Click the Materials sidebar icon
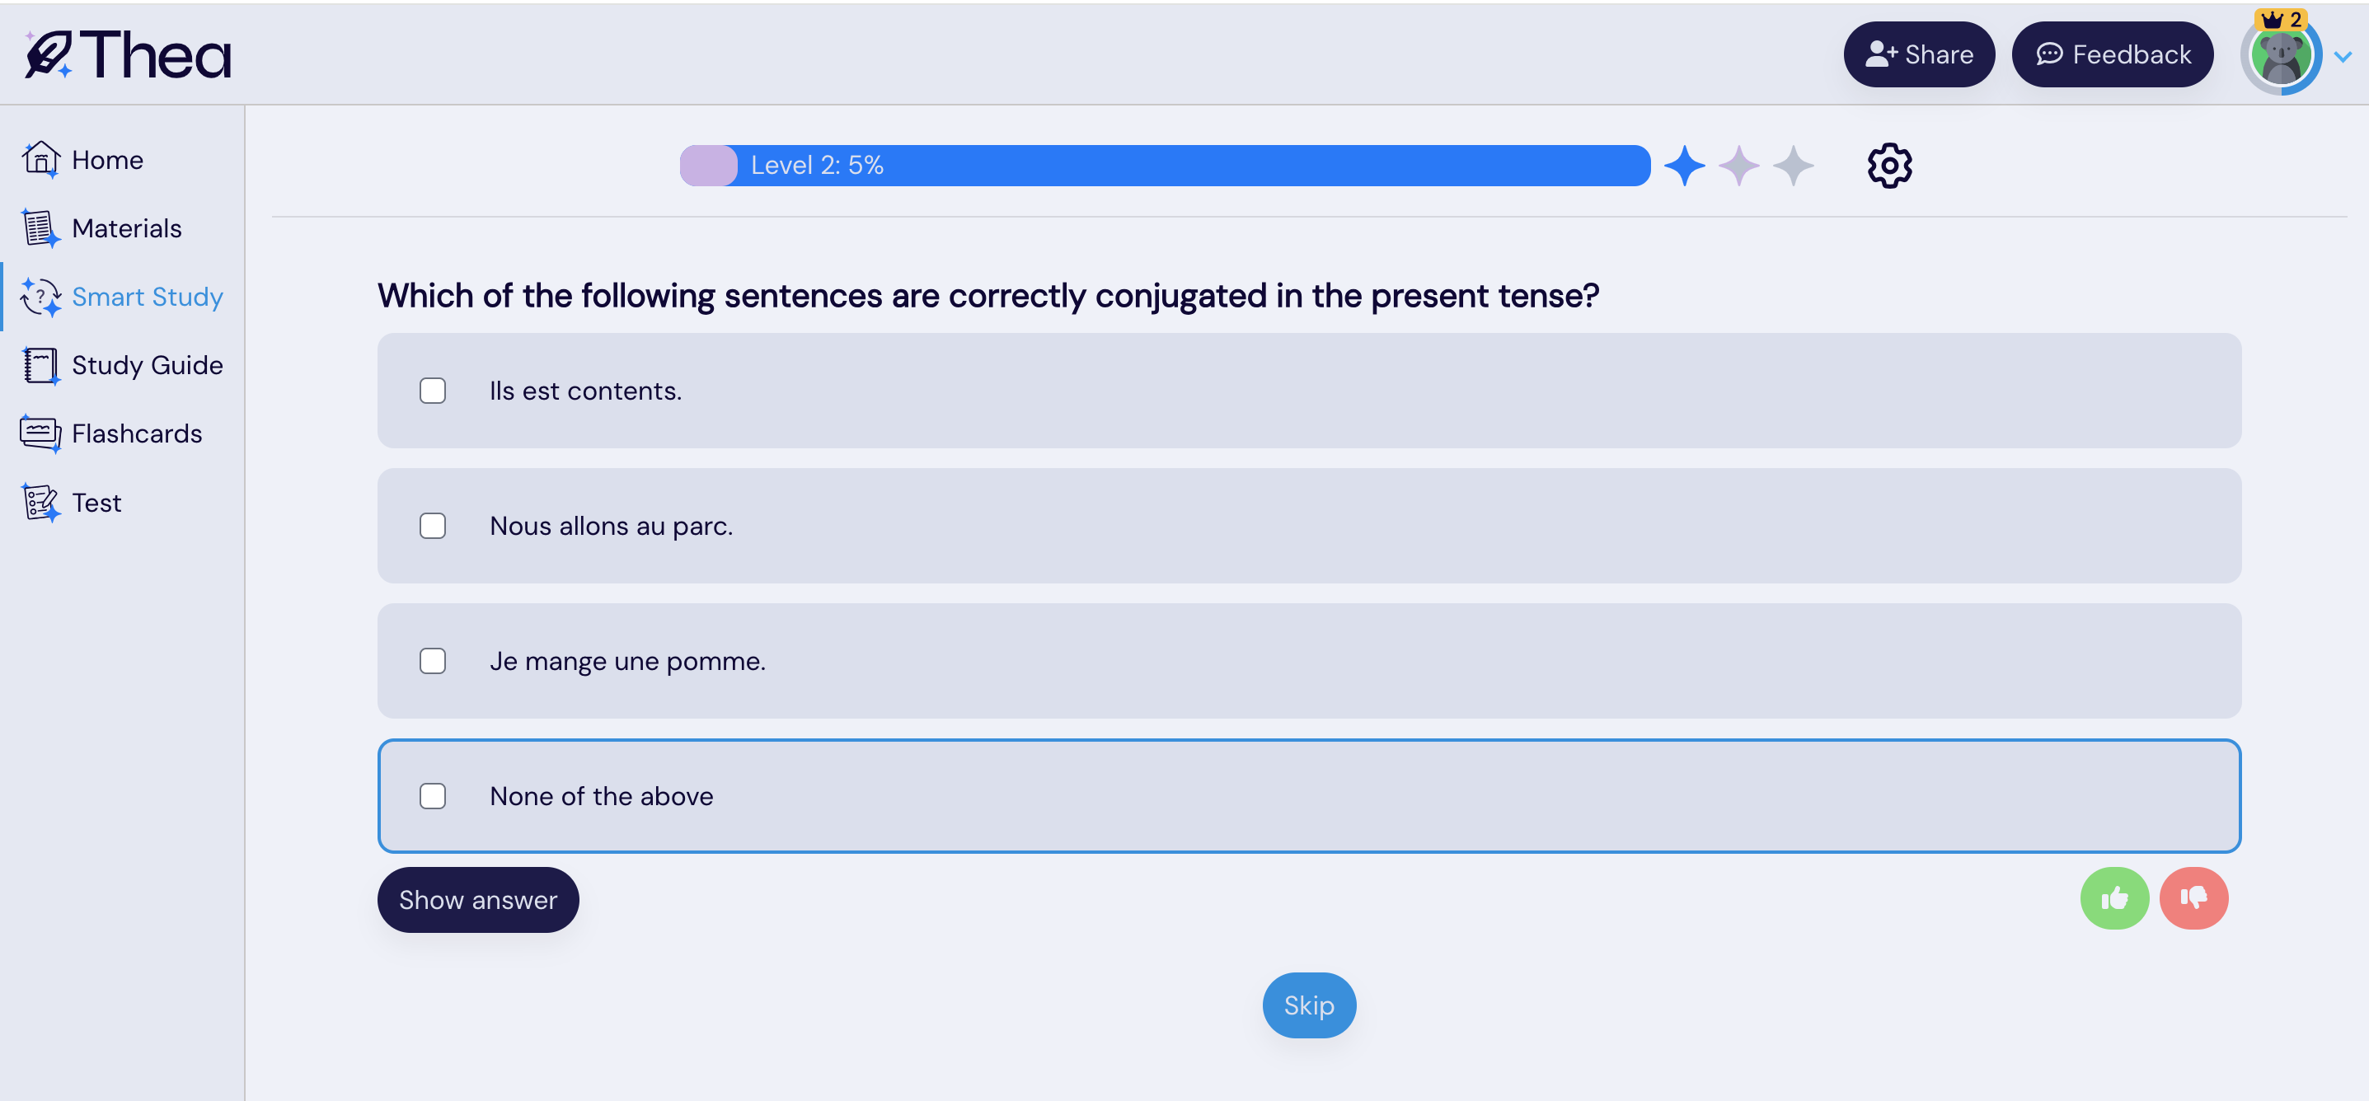Viewport: 2369px width, 1101px height. [x=40, y=228]
